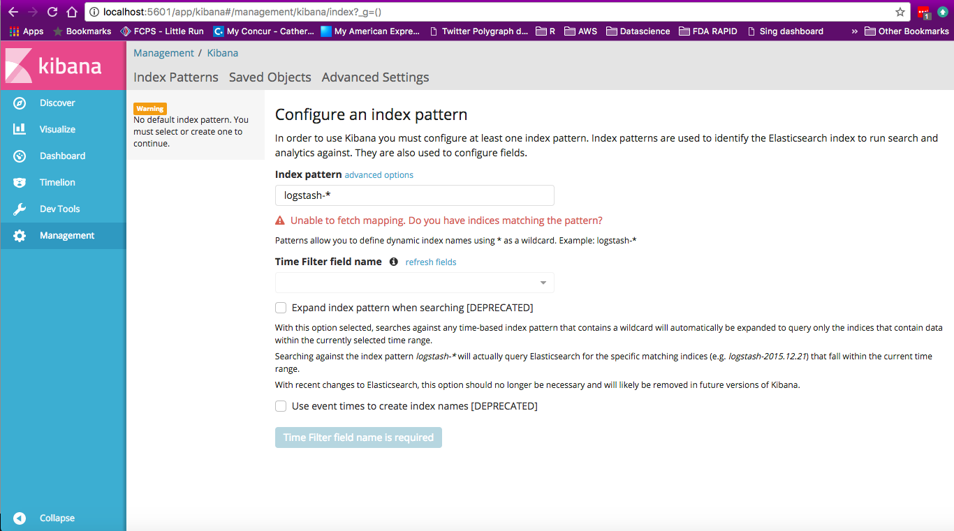The width and height of the screenshot is (954, 531).
Task: Collapse the Kibana sidebar
Action: click(x=20, y=518)
